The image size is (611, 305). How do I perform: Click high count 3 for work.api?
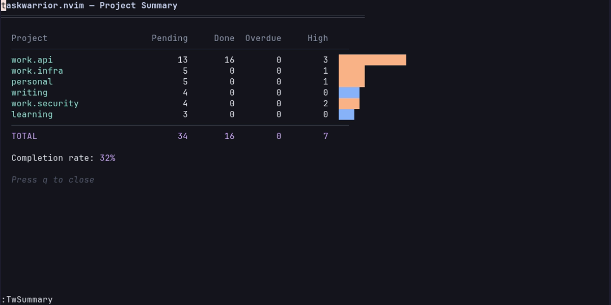325,60
